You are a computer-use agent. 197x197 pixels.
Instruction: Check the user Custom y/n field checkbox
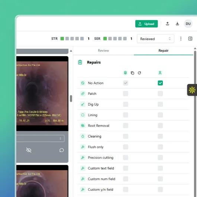click(160, 190)
